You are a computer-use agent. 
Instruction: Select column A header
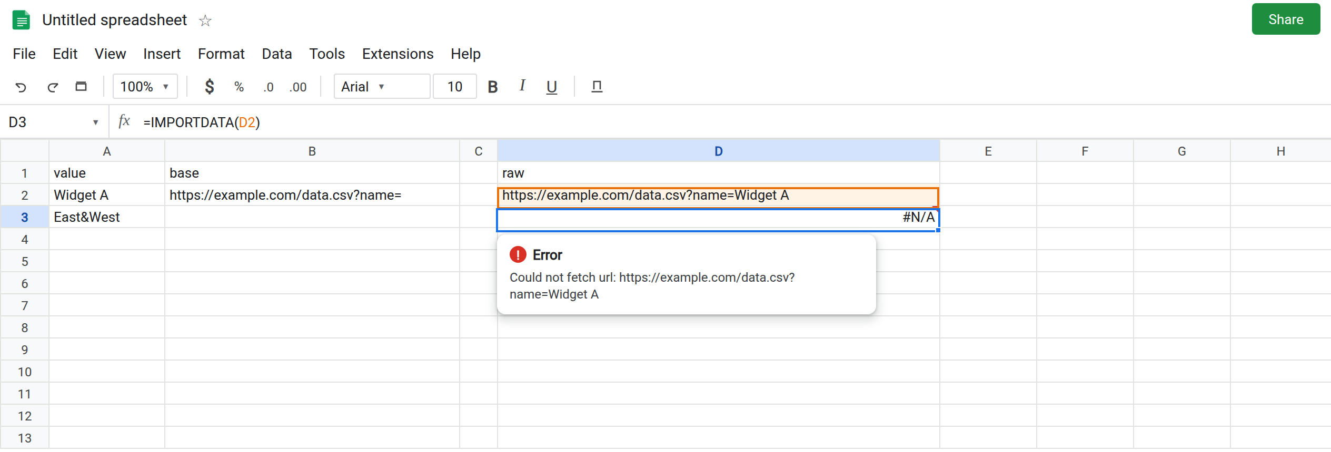[x=107, y=151]
